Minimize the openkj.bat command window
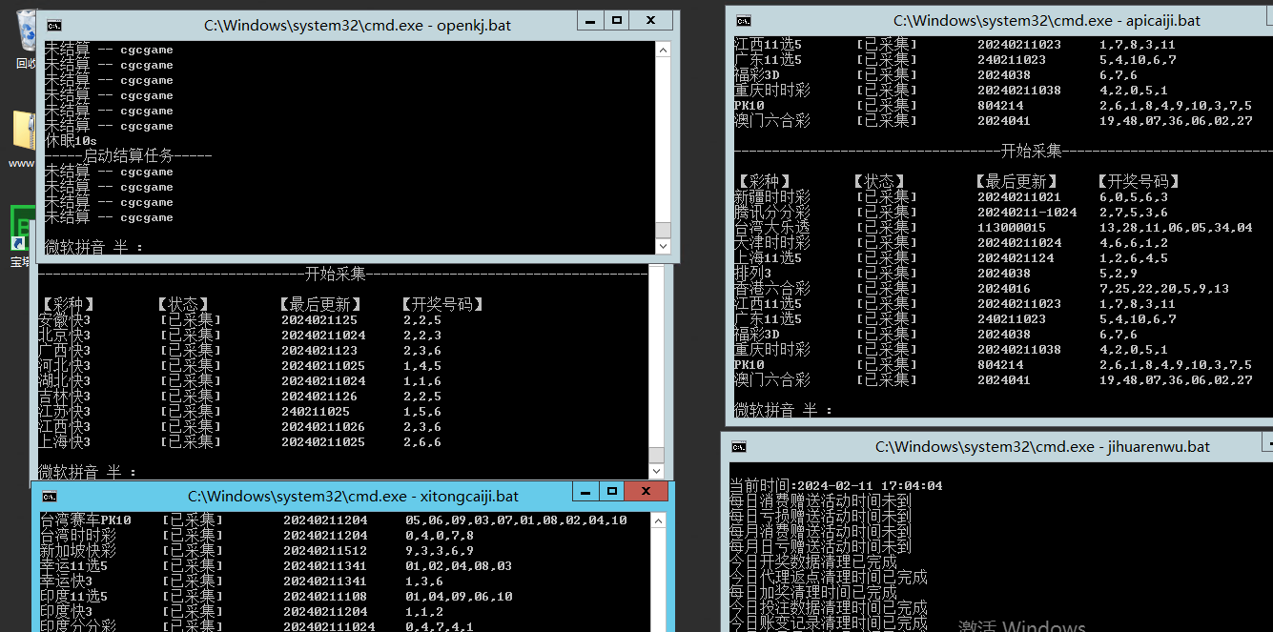 coord(590,20)
